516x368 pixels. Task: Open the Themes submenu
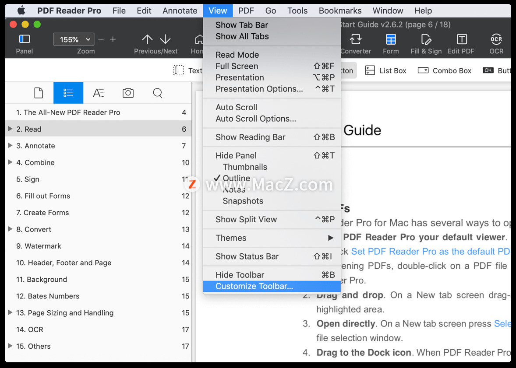272,238
